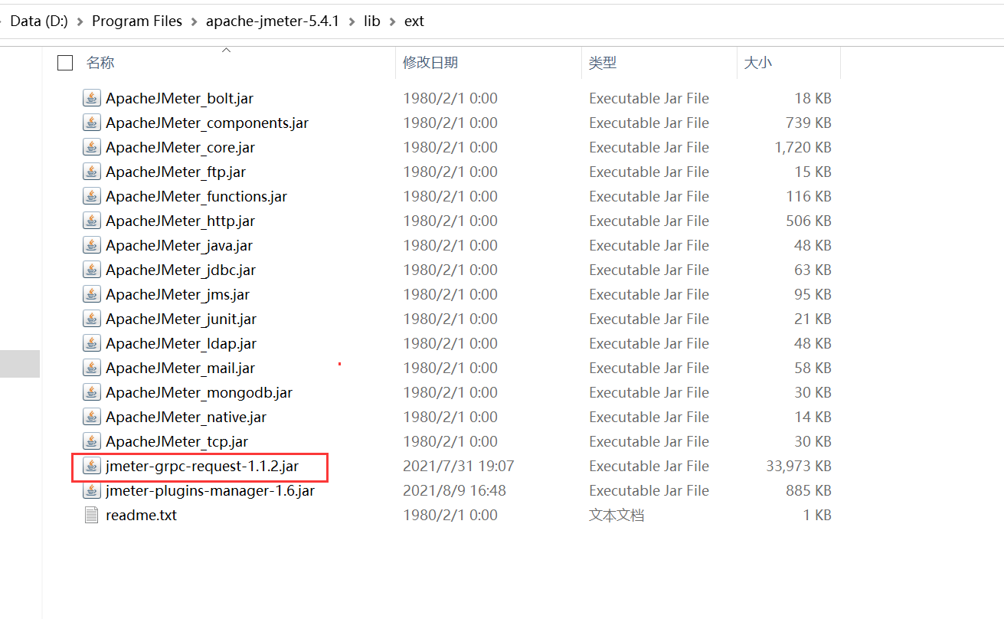This screenshot has width=1004, height=619.
Task: Click the 885 KB size value
Action: (x=809, y=490)
